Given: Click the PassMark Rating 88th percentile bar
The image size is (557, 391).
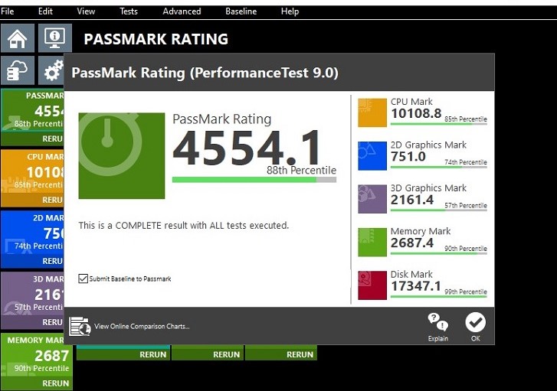Looking at the screenshot, I should (254, 180).
